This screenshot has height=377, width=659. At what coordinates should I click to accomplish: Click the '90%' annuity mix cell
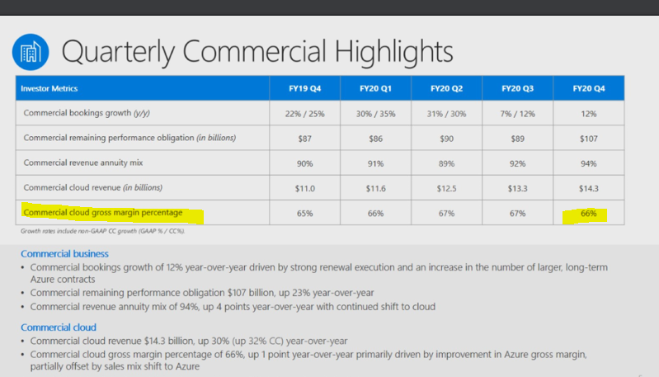point(304,163)
